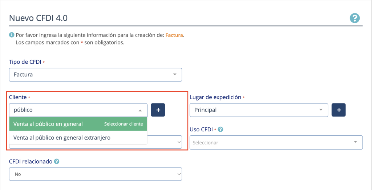The image size is (372, 190).
Task: Open the Tipo de CFDI dropdown
Action: (x=175, y=75)
